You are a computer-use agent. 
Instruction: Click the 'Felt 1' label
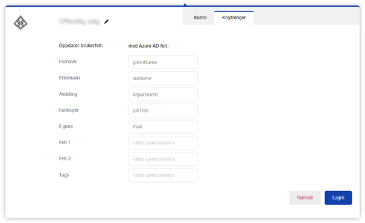click(x=65, y=142)
